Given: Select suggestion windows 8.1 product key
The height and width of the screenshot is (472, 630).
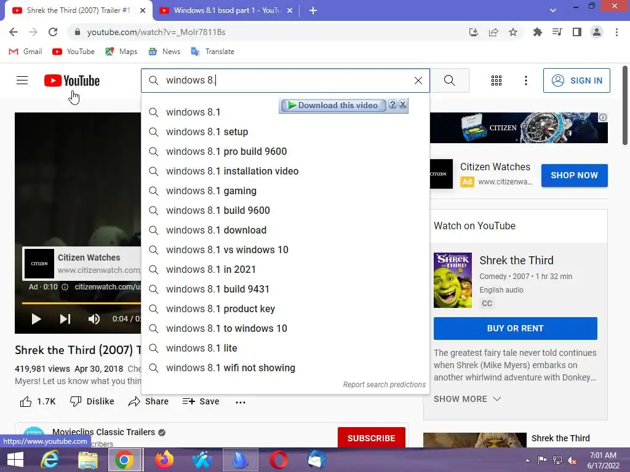Looking at the screenshot, I should tap(285, 309).
